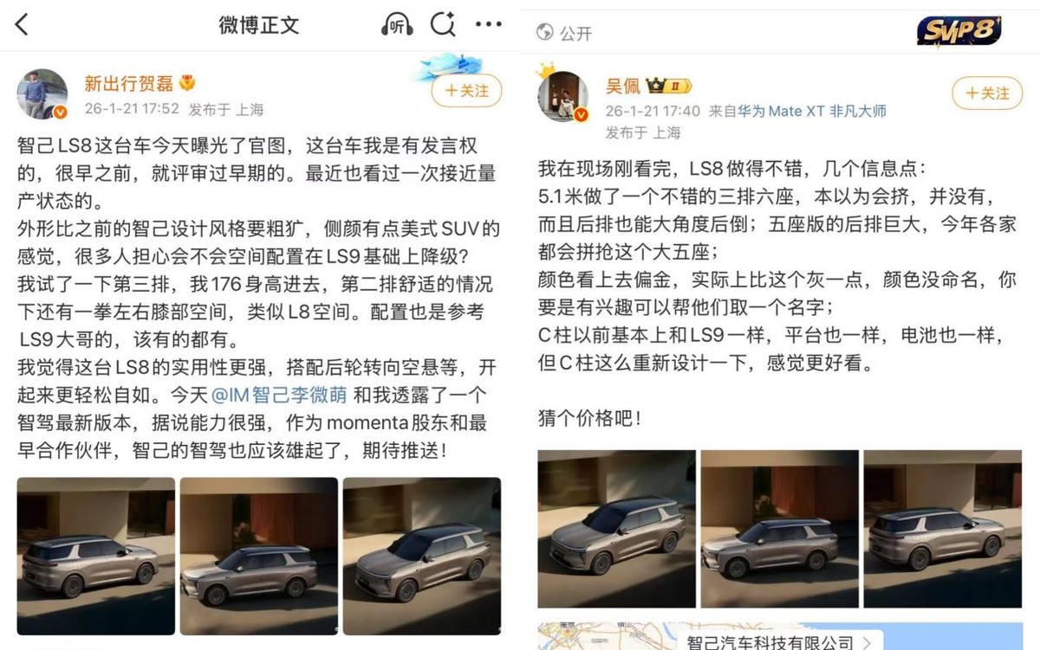Open the @IM智己李微萌 mention link

click(x=279, y=396)
